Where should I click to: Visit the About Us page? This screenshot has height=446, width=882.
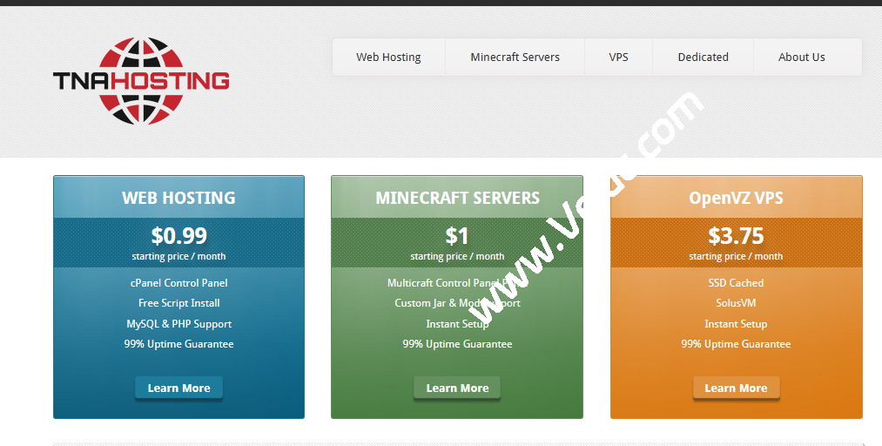tap(801, 57)
